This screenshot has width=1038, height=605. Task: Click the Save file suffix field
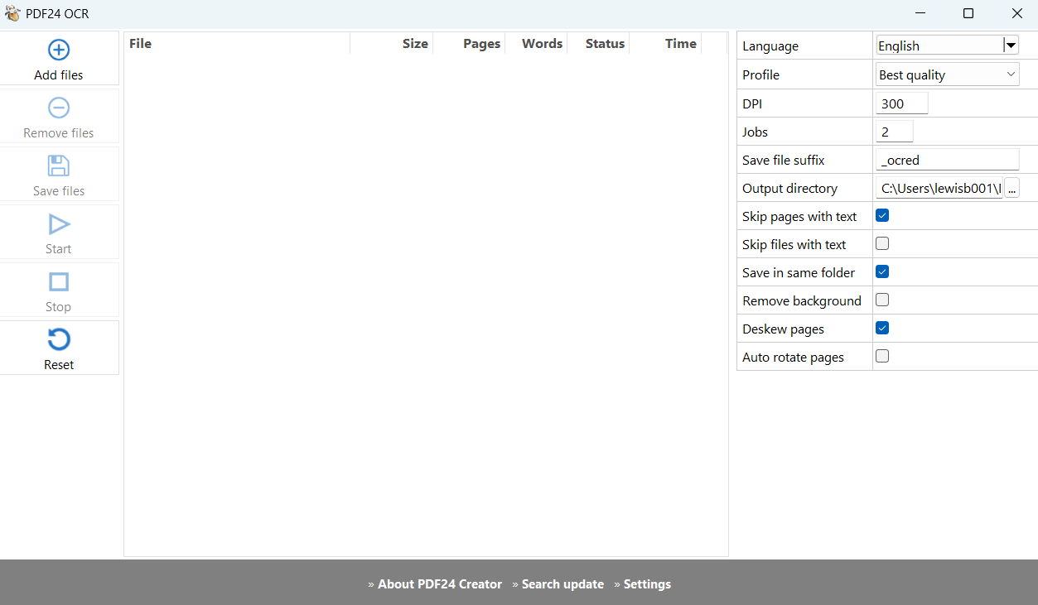948,160
